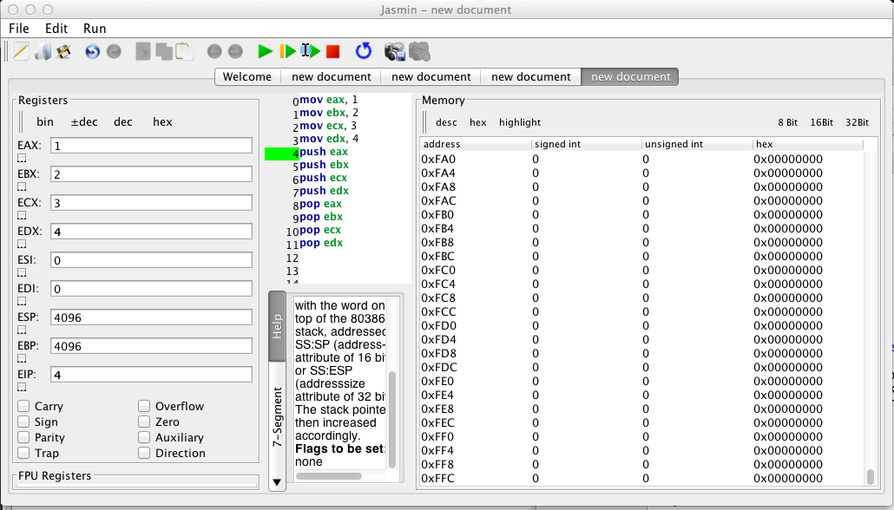Switch to the Welcome tab
The image size is (894, 510).
point(247,76)
